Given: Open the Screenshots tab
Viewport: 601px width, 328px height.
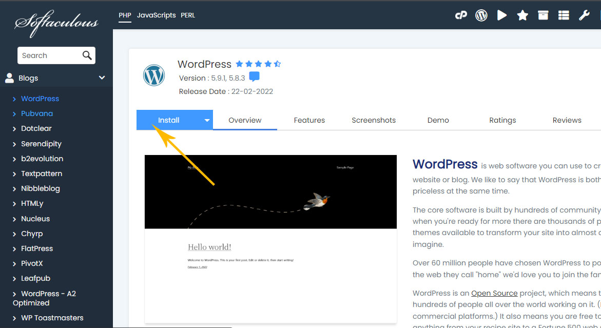Looking at the screenshot, I should 374,120.
